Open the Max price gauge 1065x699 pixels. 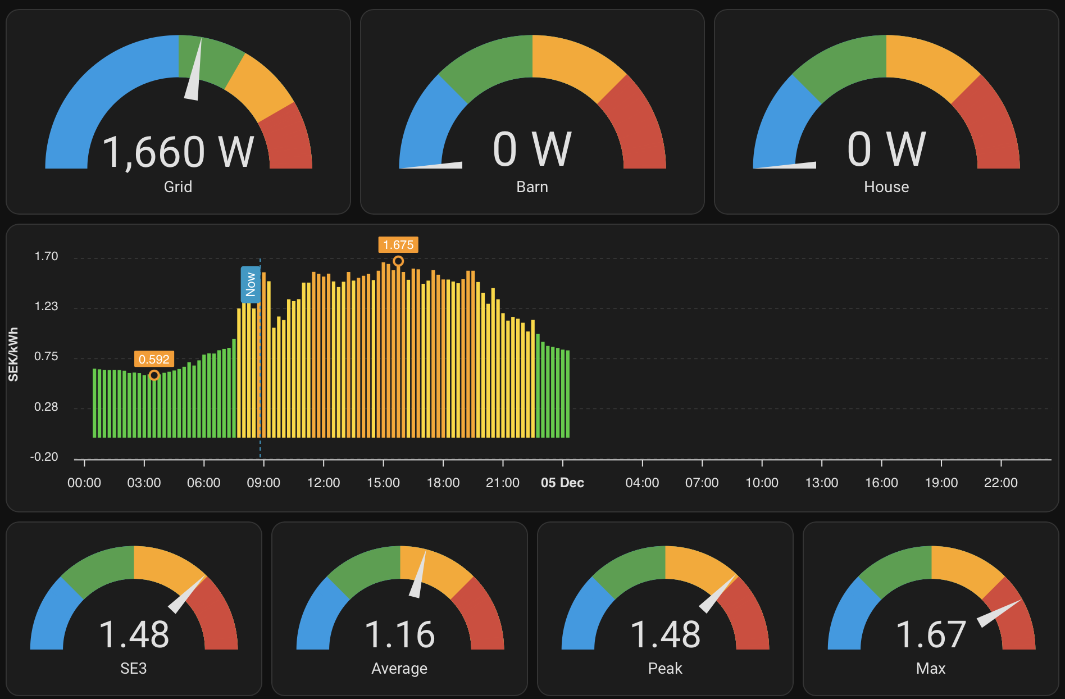point(931,609)
